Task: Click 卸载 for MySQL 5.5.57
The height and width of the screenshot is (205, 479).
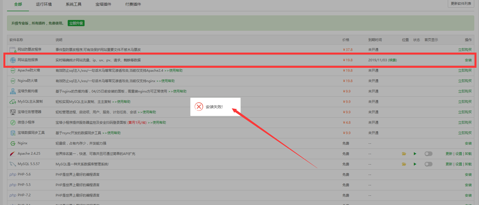Action: click(468, 164)
